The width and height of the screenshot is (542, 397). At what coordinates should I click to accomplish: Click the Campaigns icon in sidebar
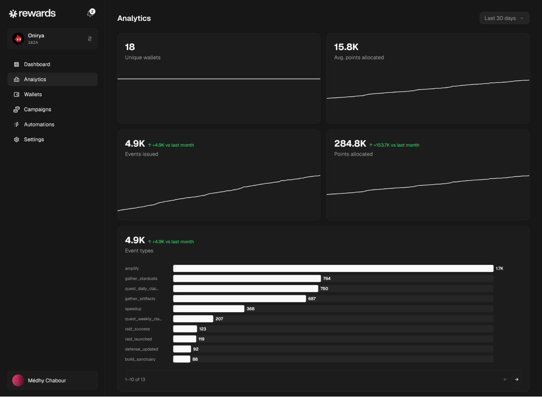pyautogui.click(x=17, y=110)
